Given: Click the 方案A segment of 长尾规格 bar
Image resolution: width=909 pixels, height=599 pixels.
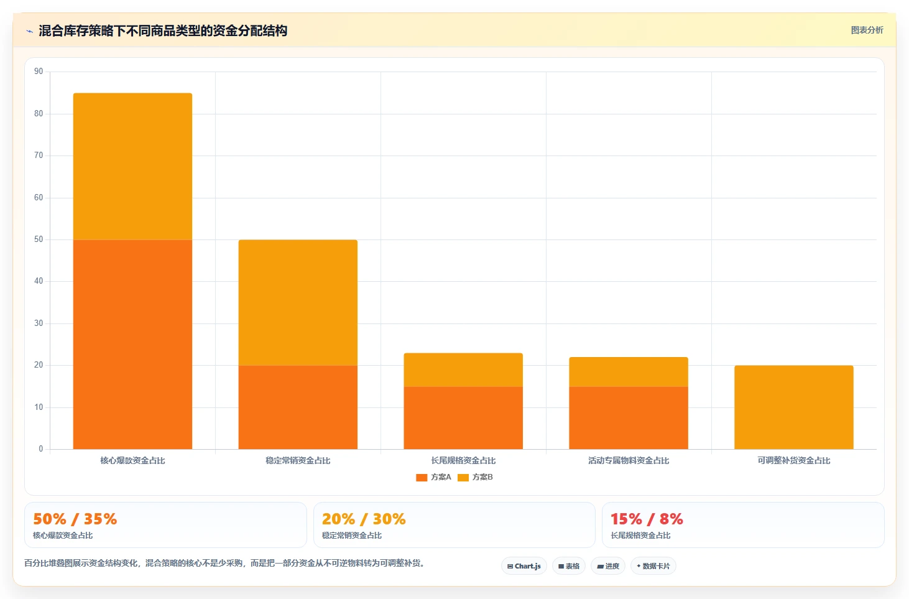Looking at the screenshot, I should (x=463, y=417).
